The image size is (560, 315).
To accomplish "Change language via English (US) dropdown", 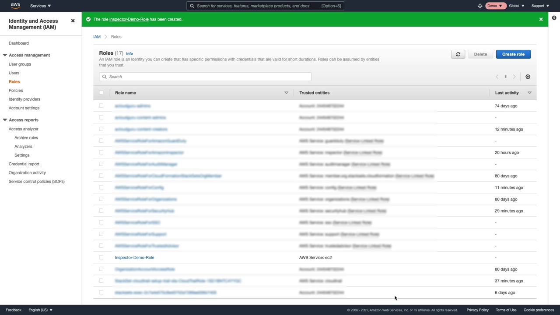I will [x=40, y=310].
